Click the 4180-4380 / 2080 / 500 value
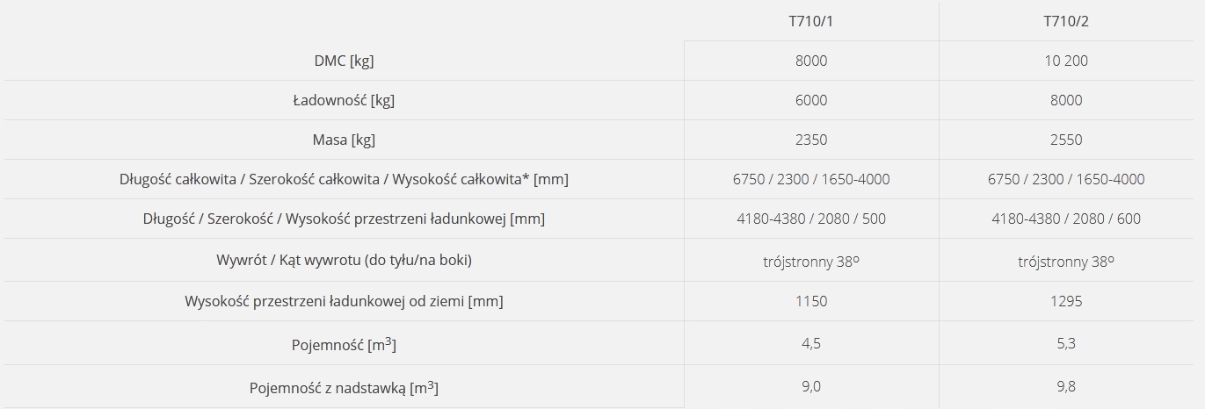 [810, 219]
